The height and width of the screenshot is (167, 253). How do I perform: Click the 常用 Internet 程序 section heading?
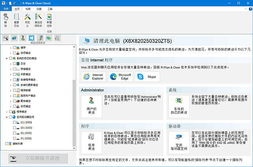point(96,60)
